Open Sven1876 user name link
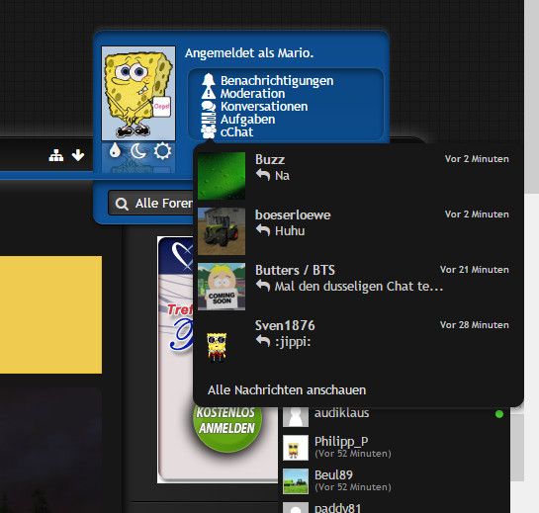 [285, 325]
